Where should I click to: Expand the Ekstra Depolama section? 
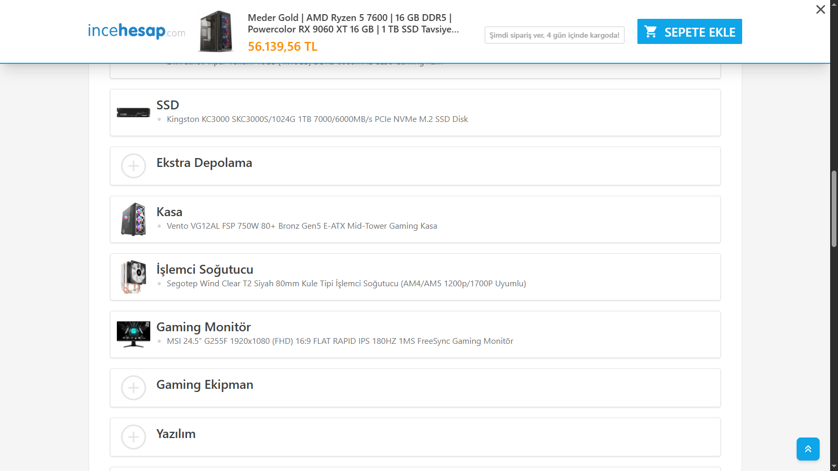415,166
